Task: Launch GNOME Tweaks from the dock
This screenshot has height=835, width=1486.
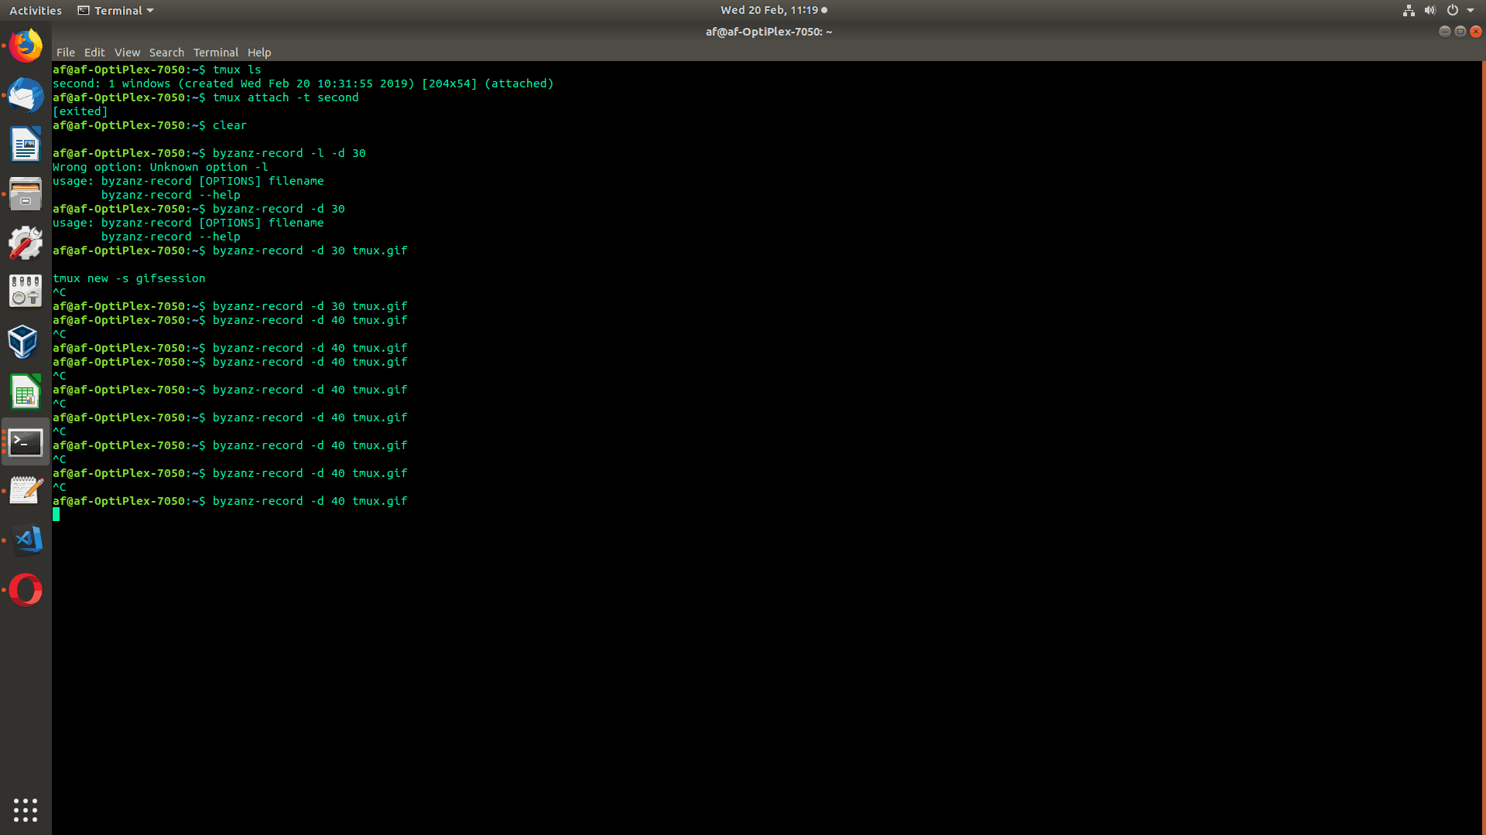Action: (x=26, y=242)
